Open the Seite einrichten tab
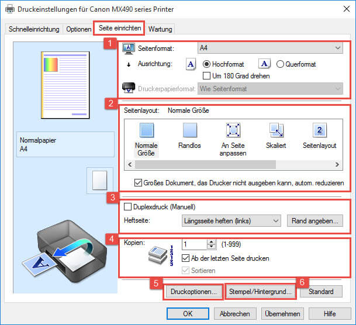The width and height of the screenshot is (356, 325). tap(120, 28)
